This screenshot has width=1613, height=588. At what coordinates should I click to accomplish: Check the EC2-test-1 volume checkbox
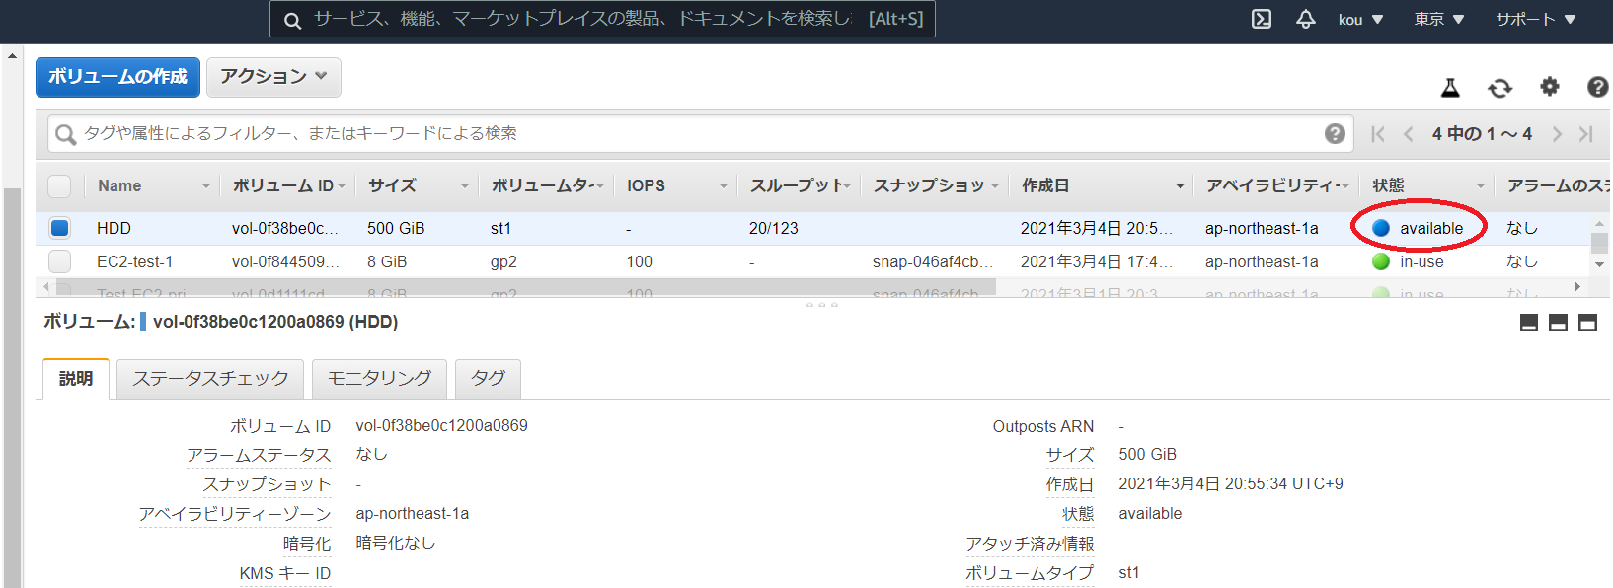coord(59,261)
